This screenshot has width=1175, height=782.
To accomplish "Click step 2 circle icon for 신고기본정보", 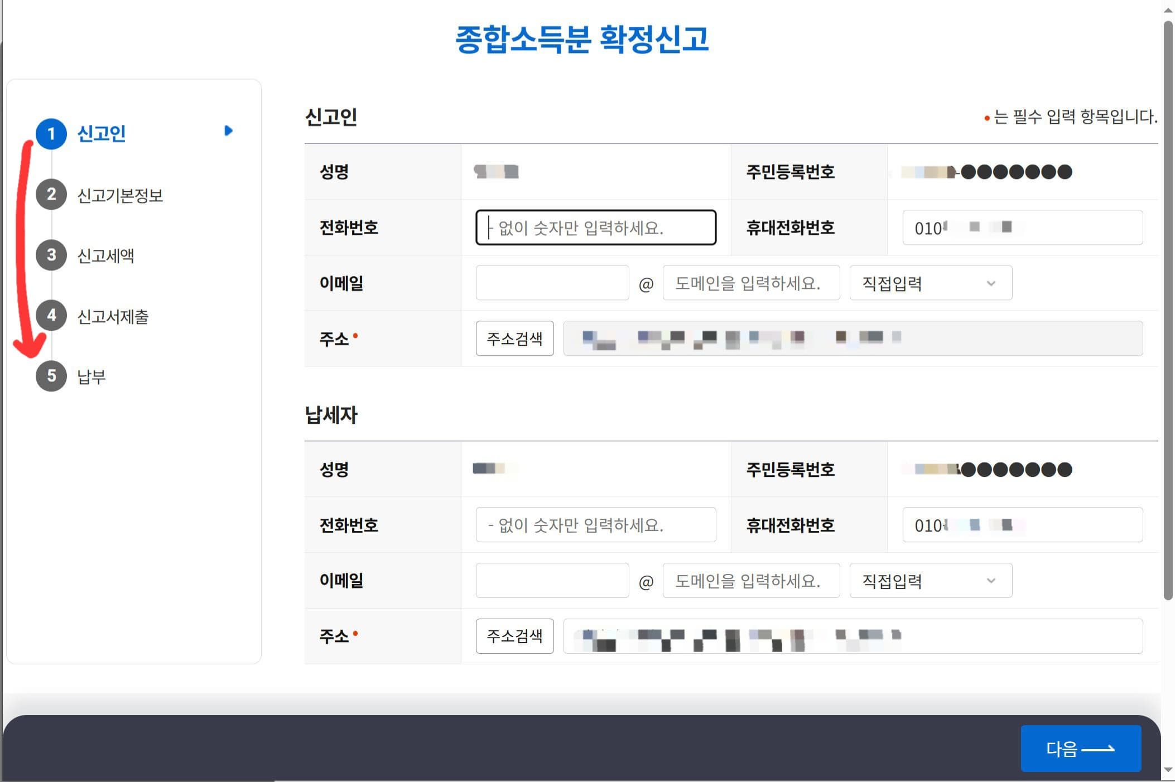I will pyautogui.click(x=51, y=195).
